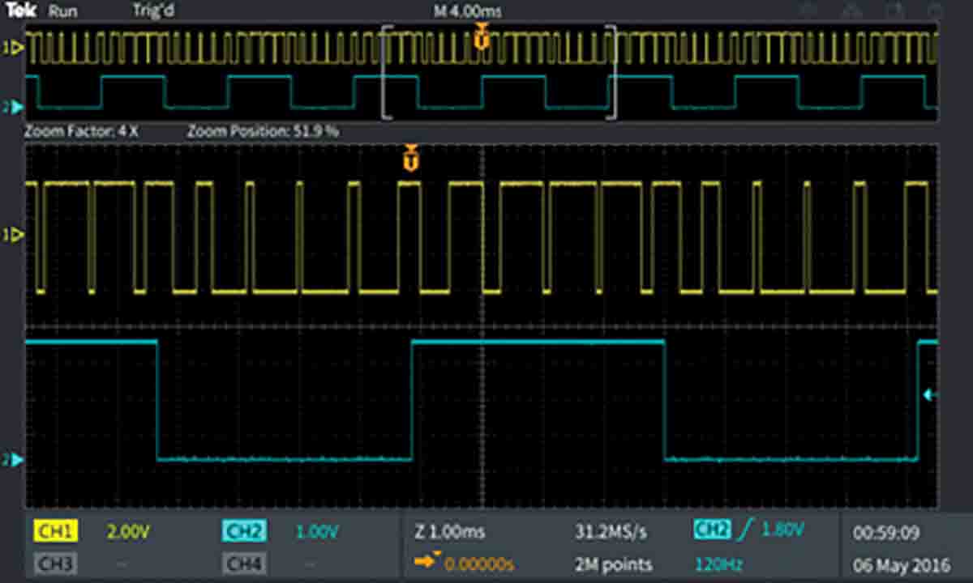Click the orange horizontal delay arrow icon
The width and height of the screenshot is (973, 583).
pos(425,563)
